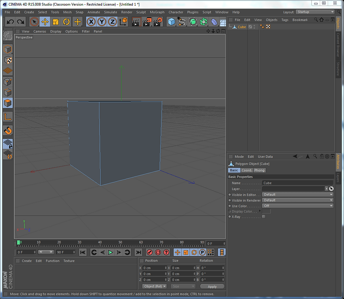Activate the Scale tool in top toolbar

coord(56,22)
